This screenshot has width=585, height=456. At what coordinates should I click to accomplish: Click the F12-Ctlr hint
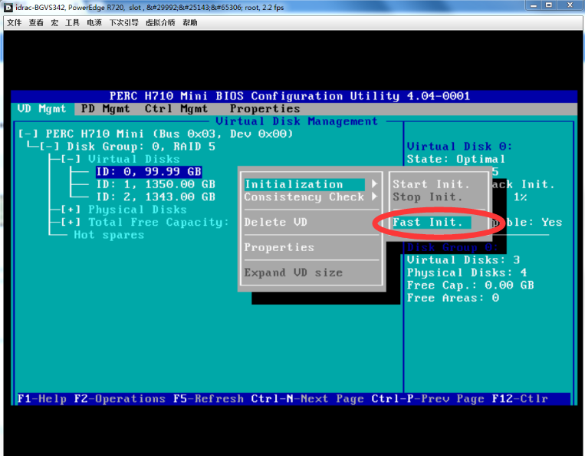520,399
